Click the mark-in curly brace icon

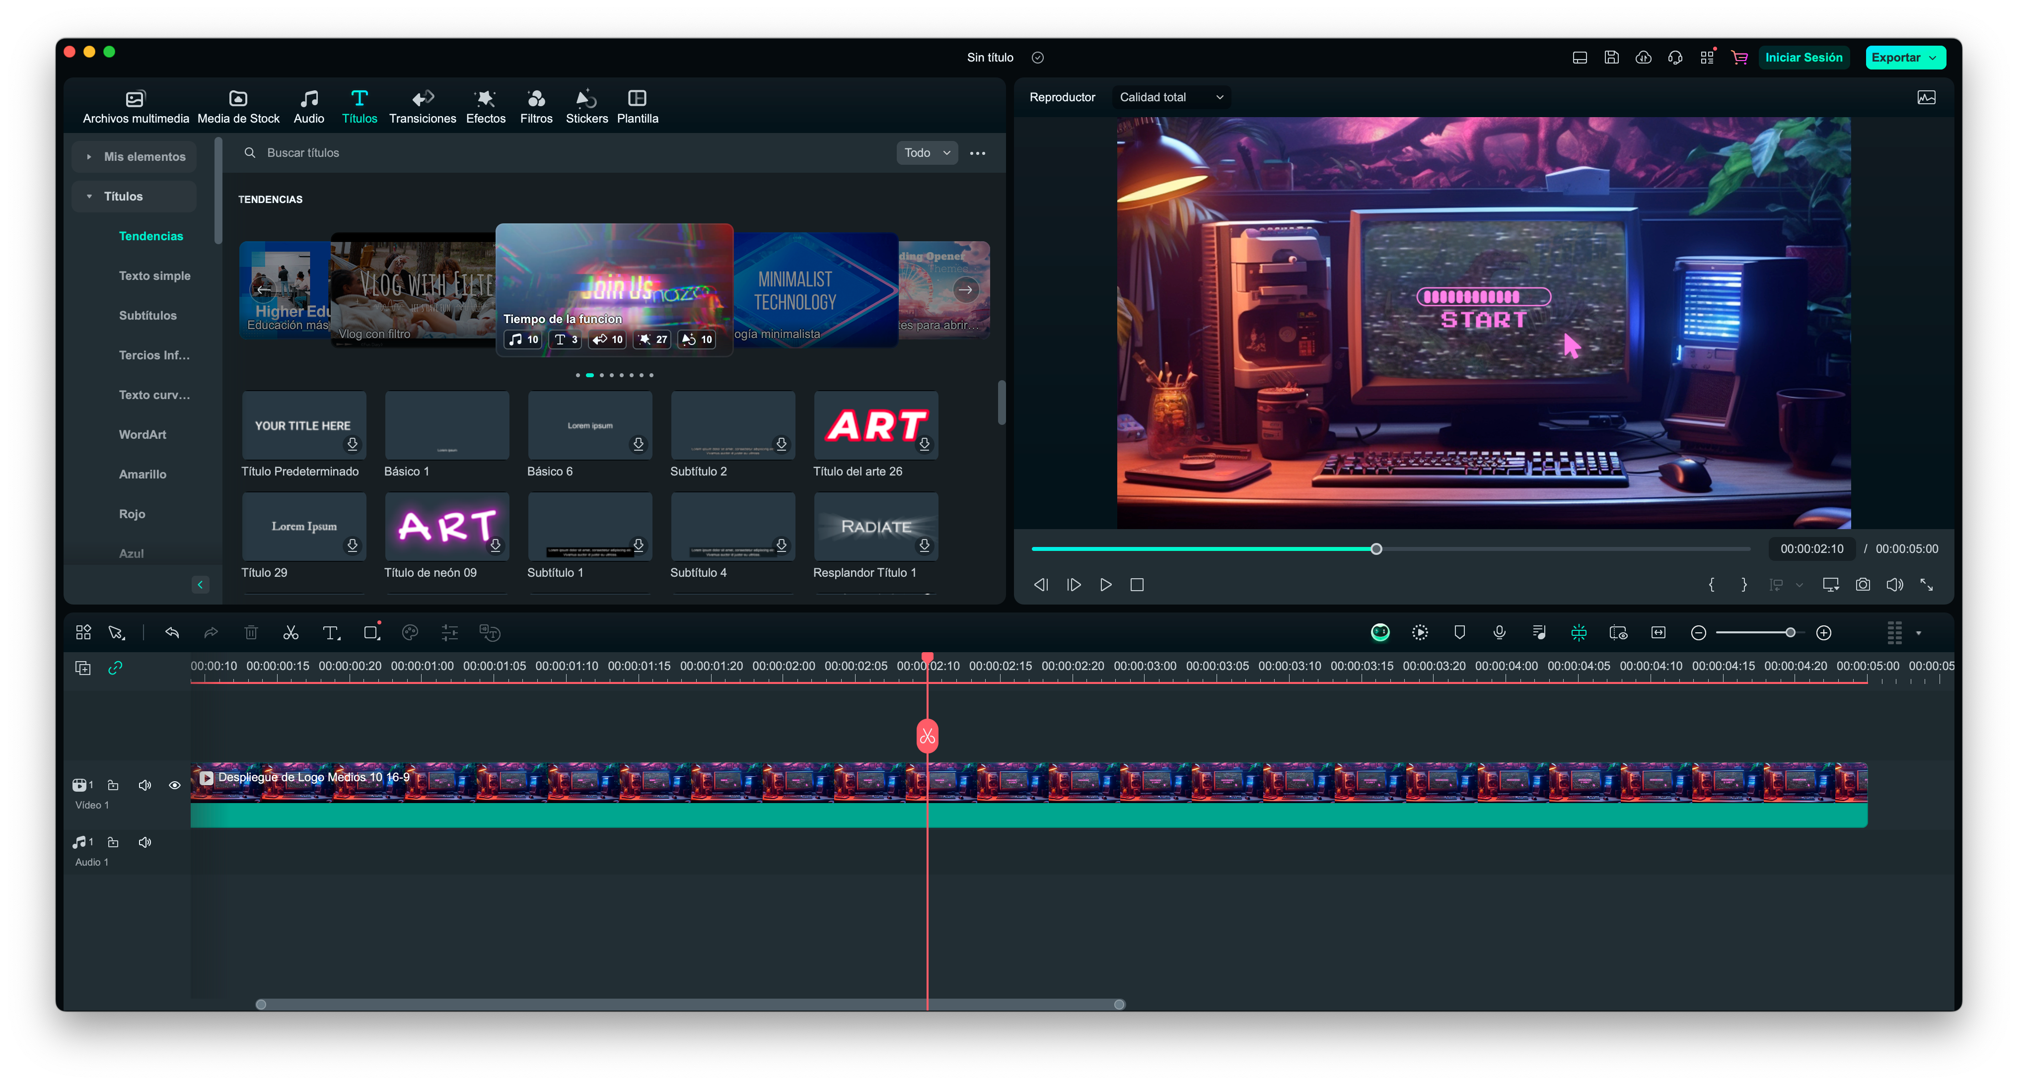tap(1711, 585)
